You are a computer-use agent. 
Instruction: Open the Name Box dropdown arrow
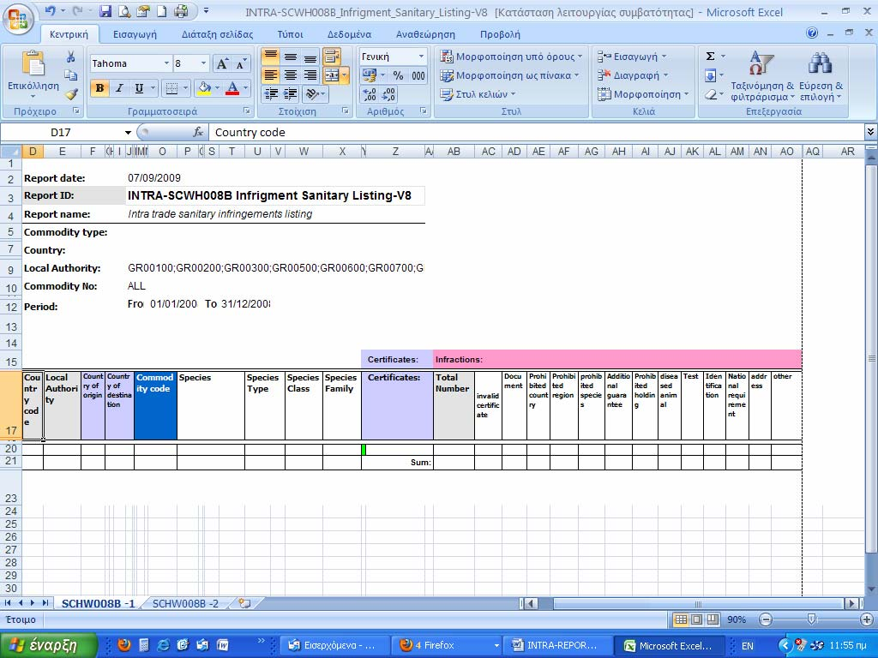129,133
